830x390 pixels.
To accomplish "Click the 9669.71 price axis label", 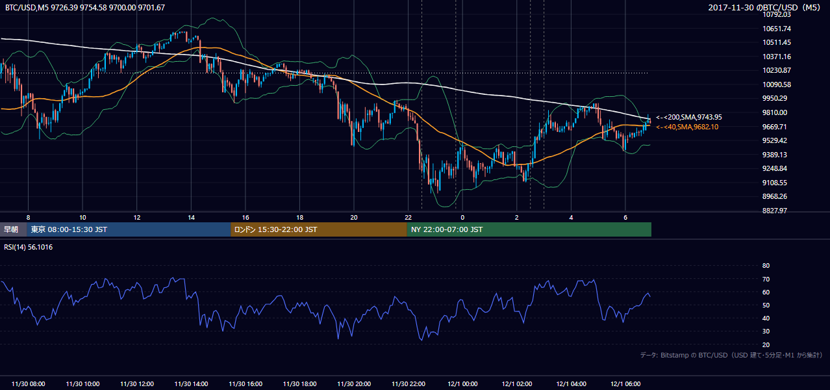I will (x=775, y=127).
